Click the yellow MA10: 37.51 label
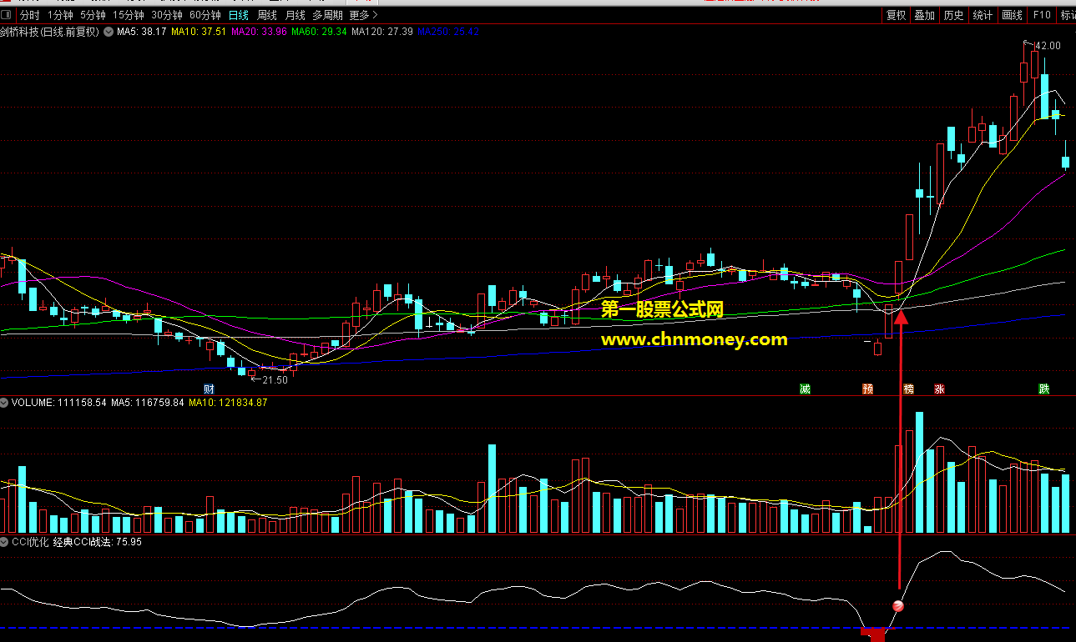Viewport: 1076px width, 642px height. (199, 32)
